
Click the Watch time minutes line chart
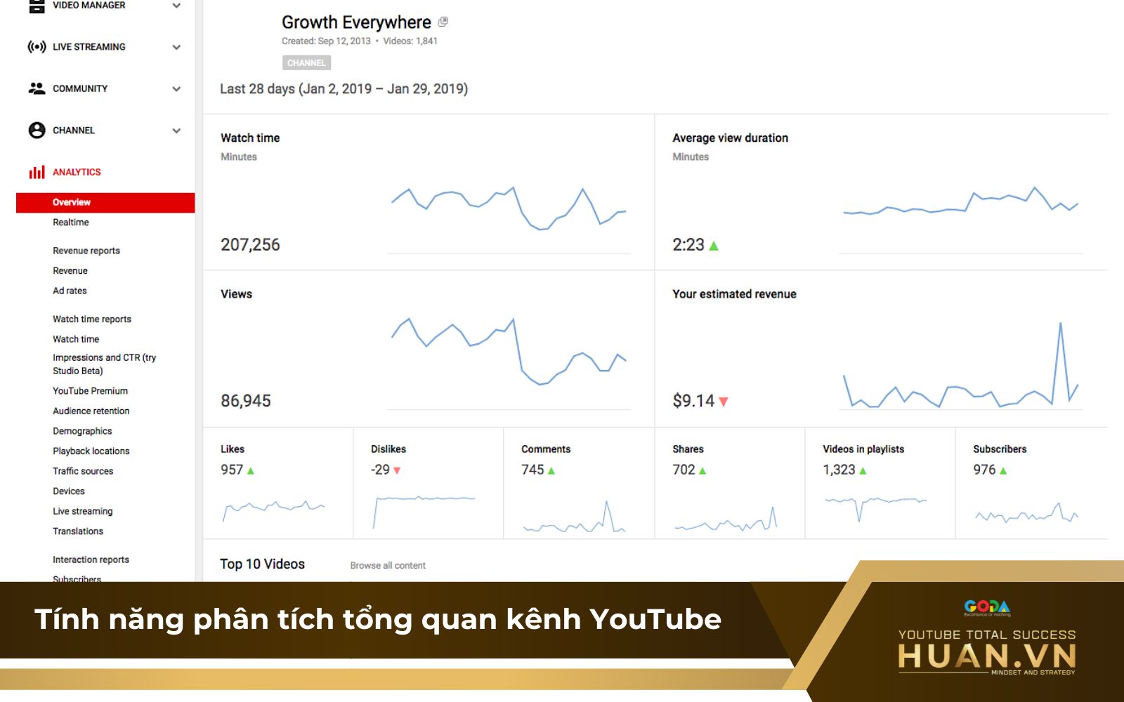[x=509, y=208]
